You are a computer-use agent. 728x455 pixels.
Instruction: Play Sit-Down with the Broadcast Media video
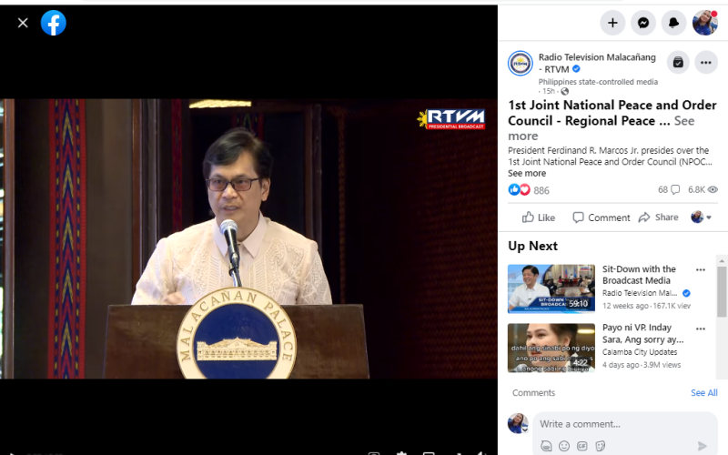551,288
